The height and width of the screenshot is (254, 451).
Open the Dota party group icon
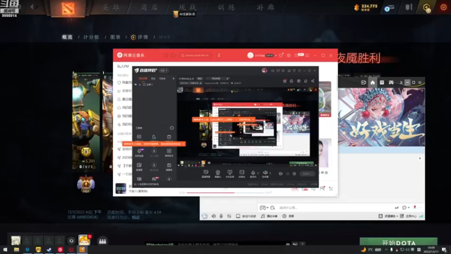tap(103, 241)
